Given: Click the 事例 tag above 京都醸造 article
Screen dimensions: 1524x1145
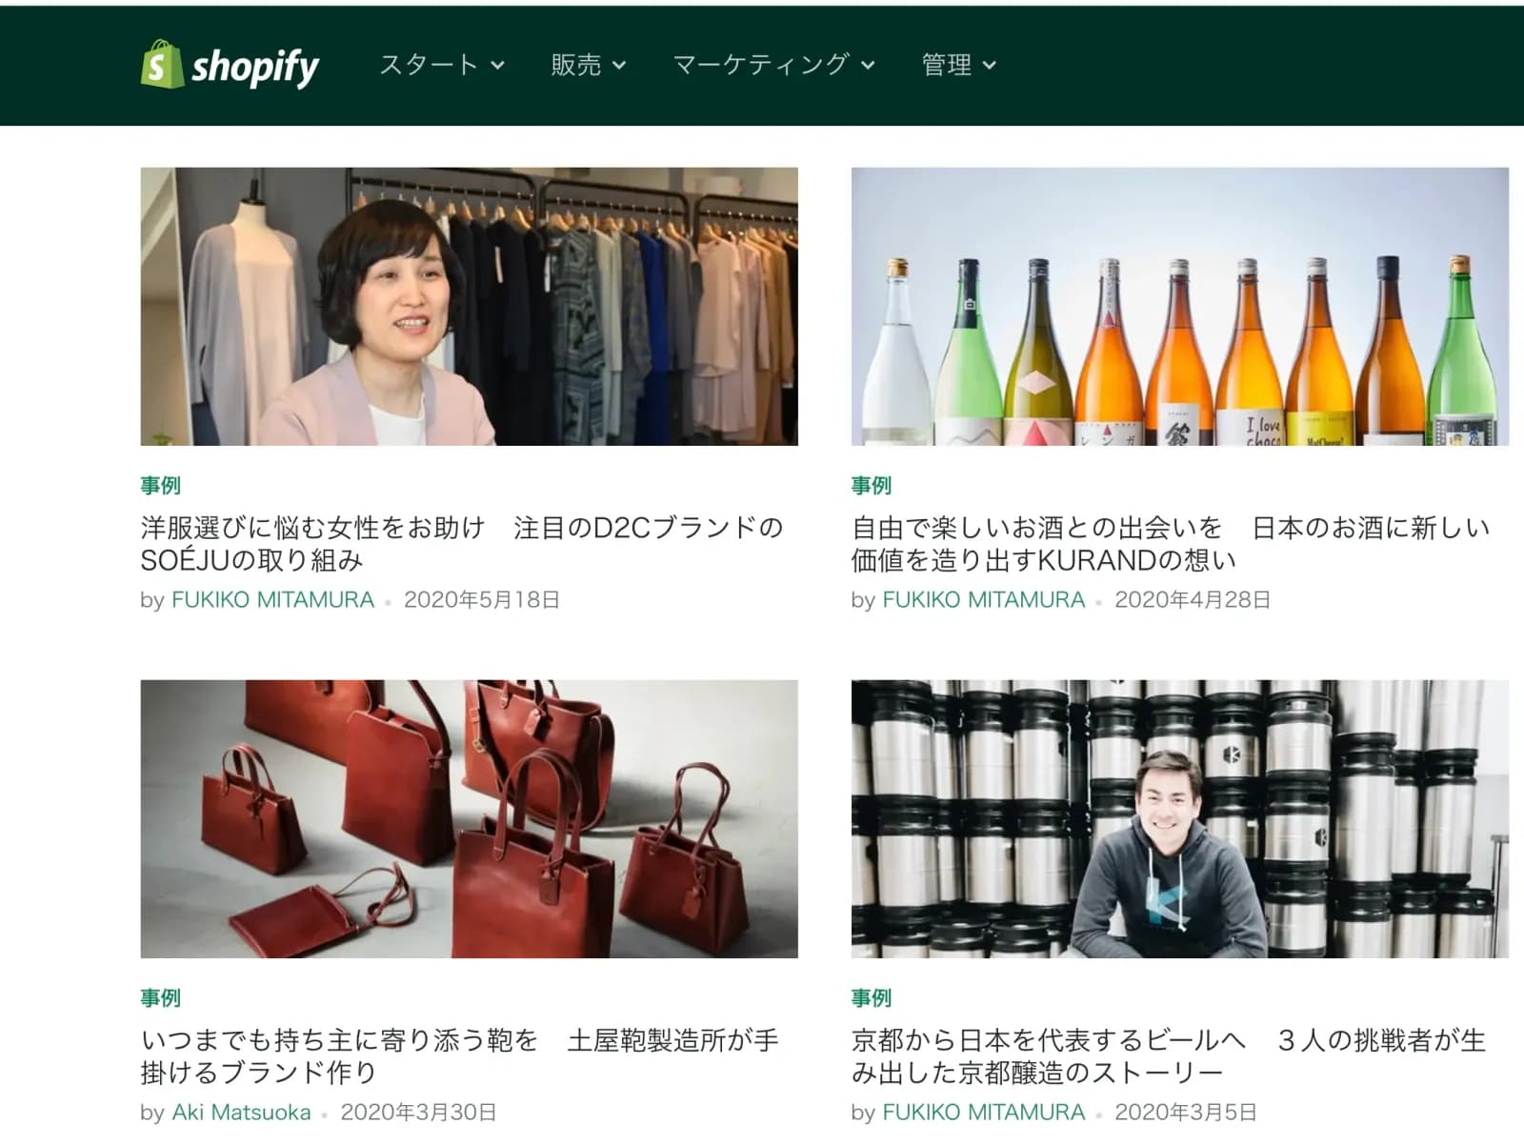Looking at the screenshot, I should 871,998.
